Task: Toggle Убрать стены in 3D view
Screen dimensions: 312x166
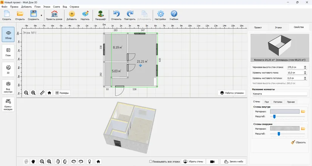Action: [193, 161]
